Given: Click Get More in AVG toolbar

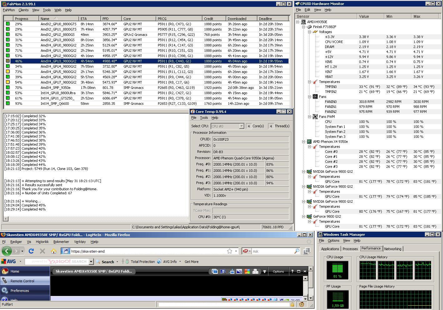Looking at the screenshot, I should [x=192, y=262].
